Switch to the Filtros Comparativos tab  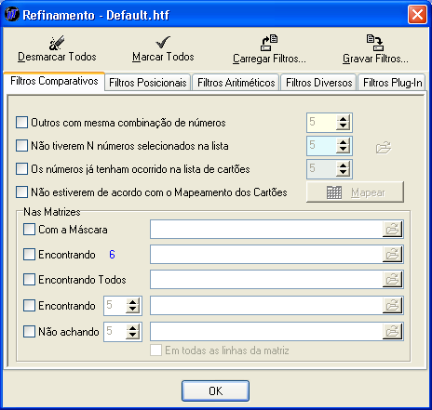click(x=54, y=81)
